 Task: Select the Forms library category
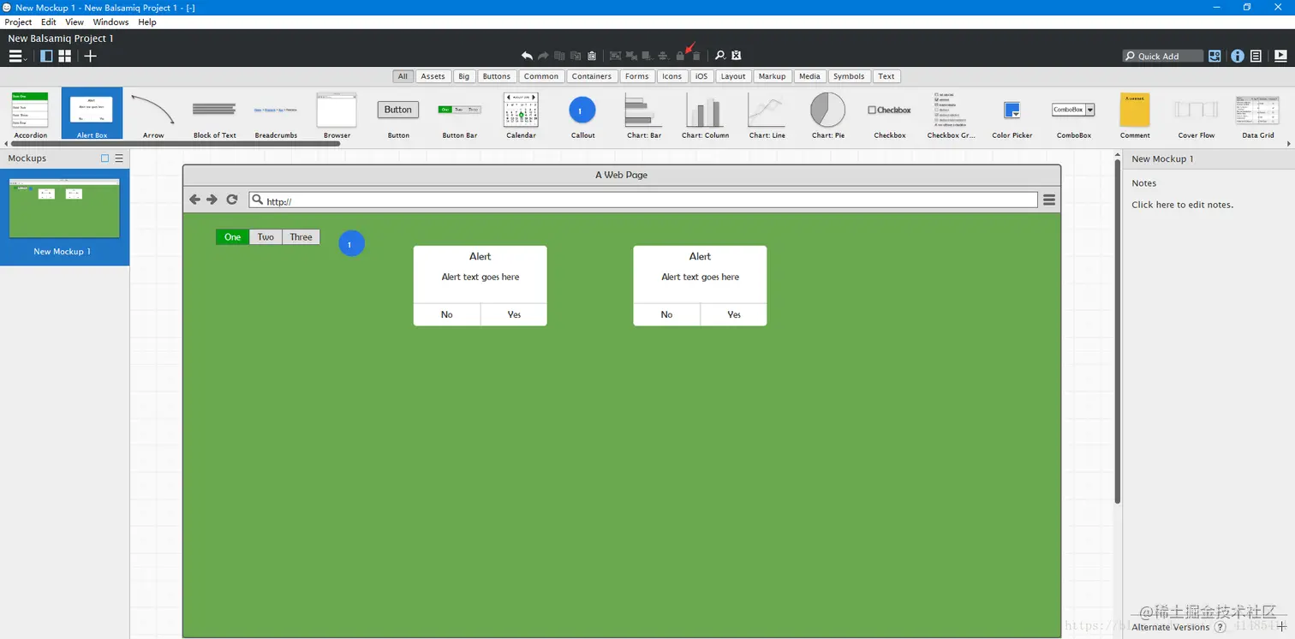[x=636, y=76]
